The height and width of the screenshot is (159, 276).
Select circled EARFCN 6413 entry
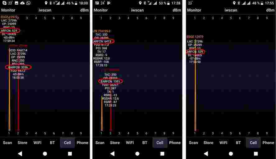[103, 41]
